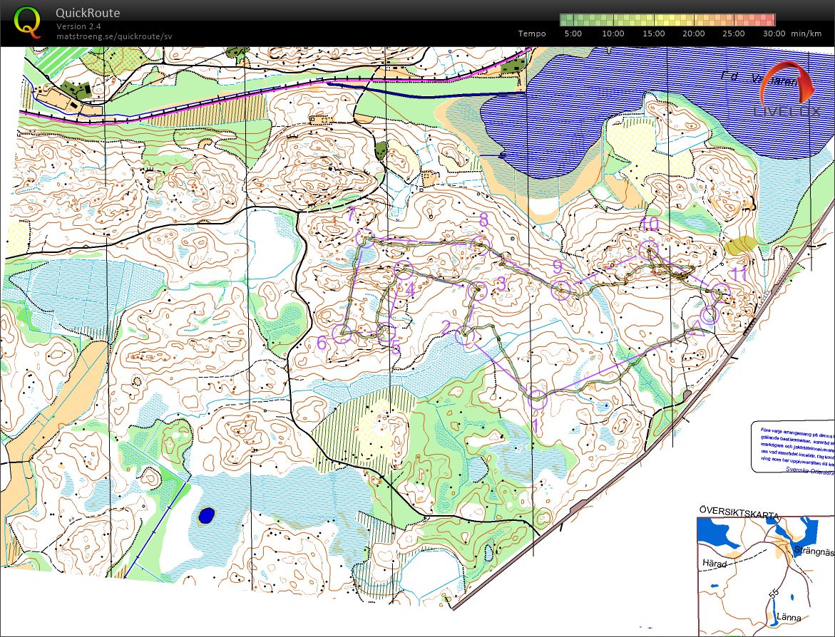
Task: Click the blue-text notice box
Action: tap(793, 447)
